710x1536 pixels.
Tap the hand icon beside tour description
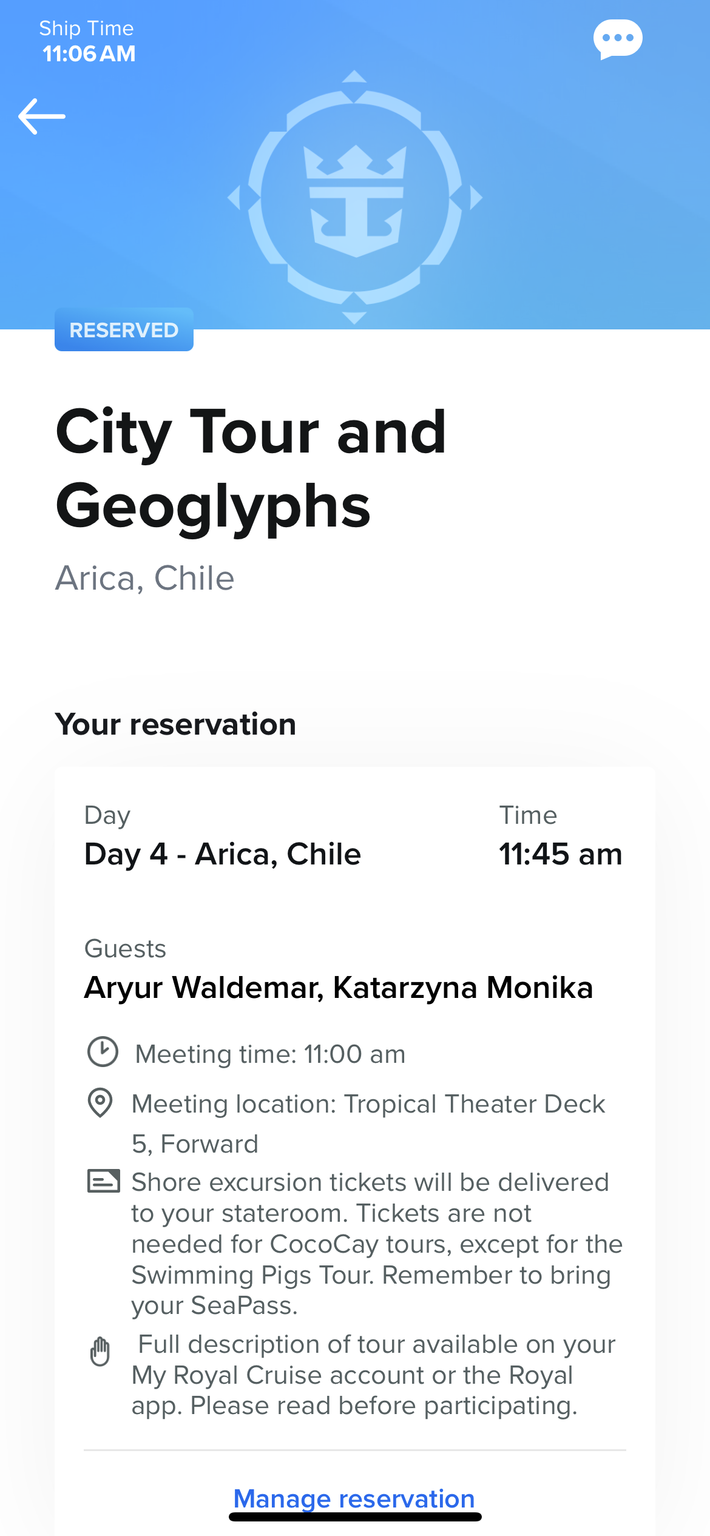tap(100, 1351)
